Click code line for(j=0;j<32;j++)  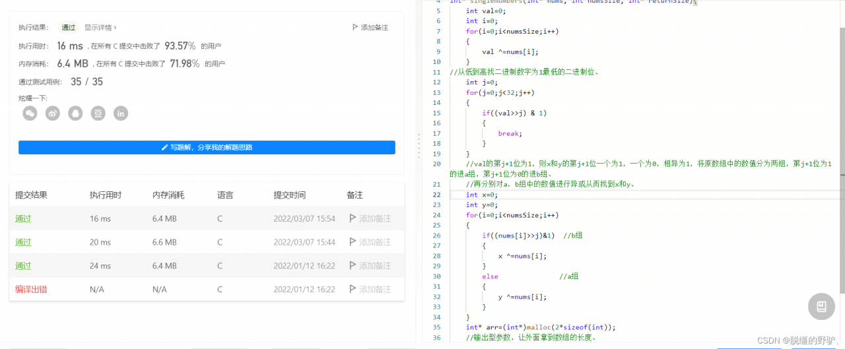[x=500, y=92]
